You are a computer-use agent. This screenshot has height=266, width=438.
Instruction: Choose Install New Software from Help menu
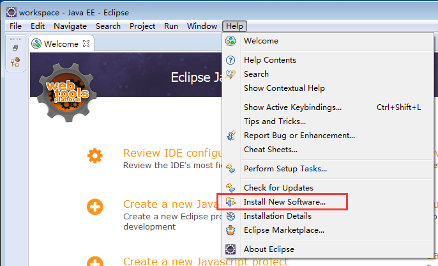click(x=284, y=202)
